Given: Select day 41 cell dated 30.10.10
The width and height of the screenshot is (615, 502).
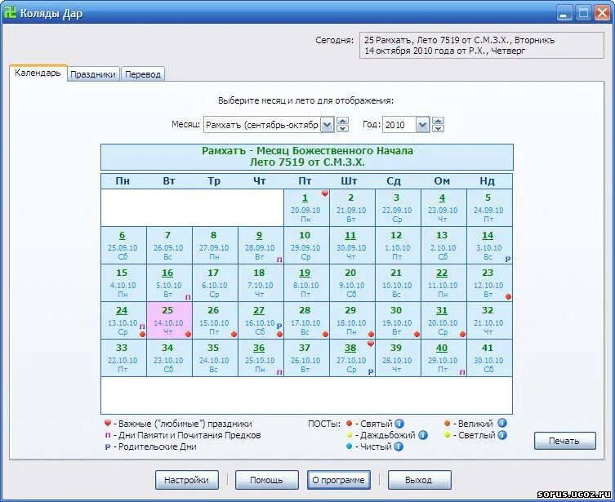Looking at the screenshot, I should 489,358.
